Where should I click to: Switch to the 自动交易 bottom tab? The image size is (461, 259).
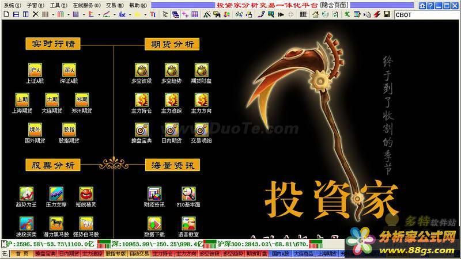139,253
